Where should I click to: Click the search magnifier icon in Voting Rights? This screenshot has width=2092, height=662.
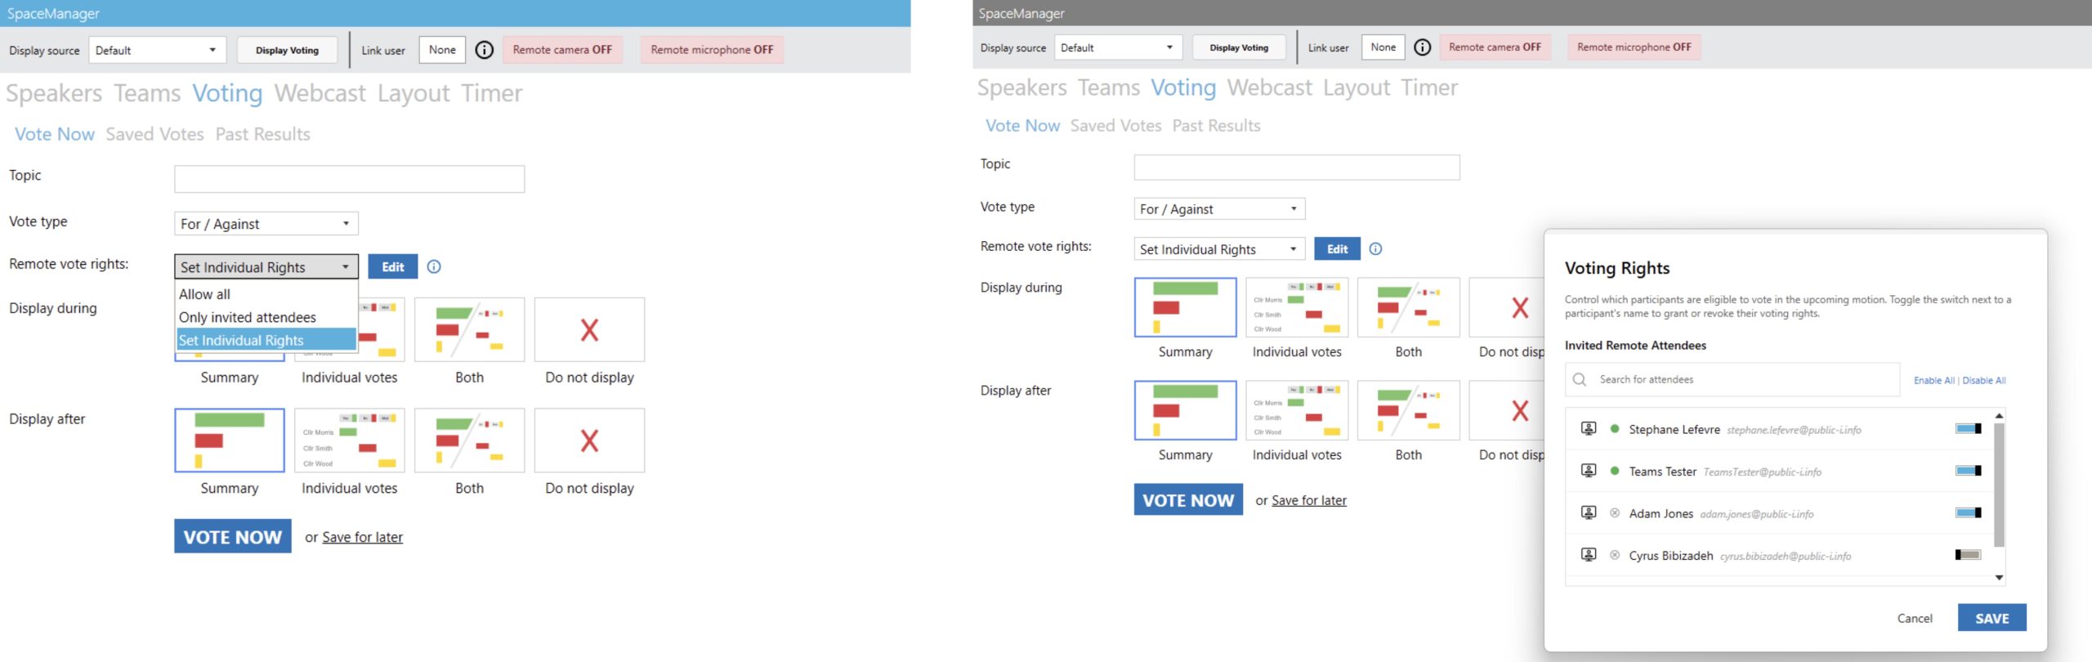coord(1580,379)
